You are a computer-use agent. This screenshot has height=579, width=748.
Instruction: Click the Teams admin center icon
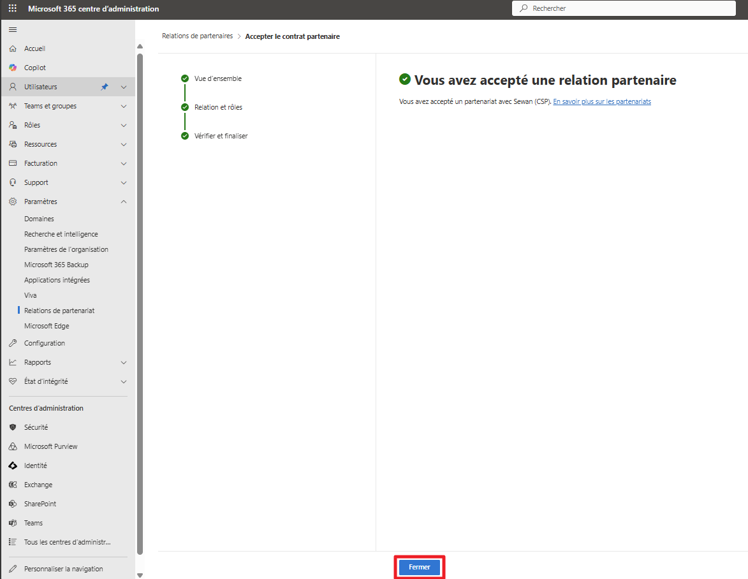(x=13, y=523)
